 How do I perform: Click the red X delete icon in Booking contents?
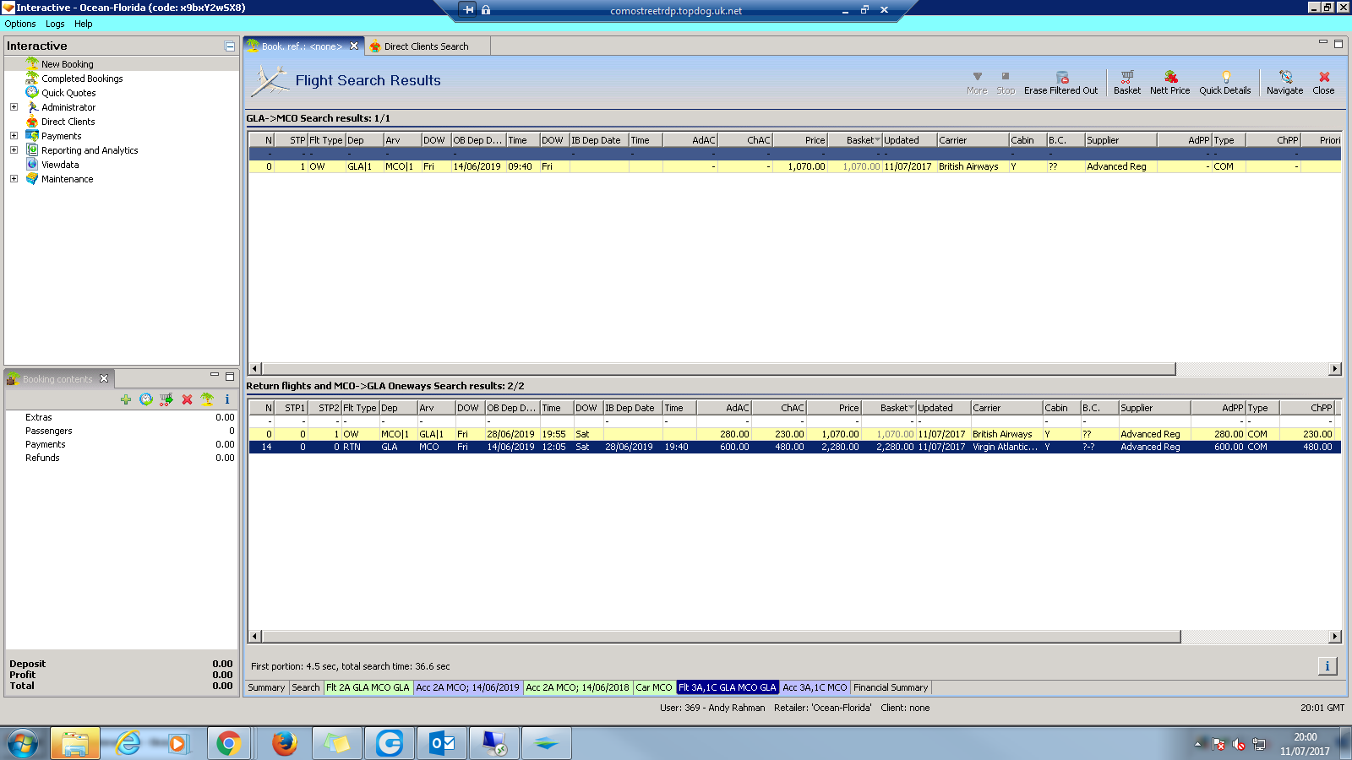187,399
